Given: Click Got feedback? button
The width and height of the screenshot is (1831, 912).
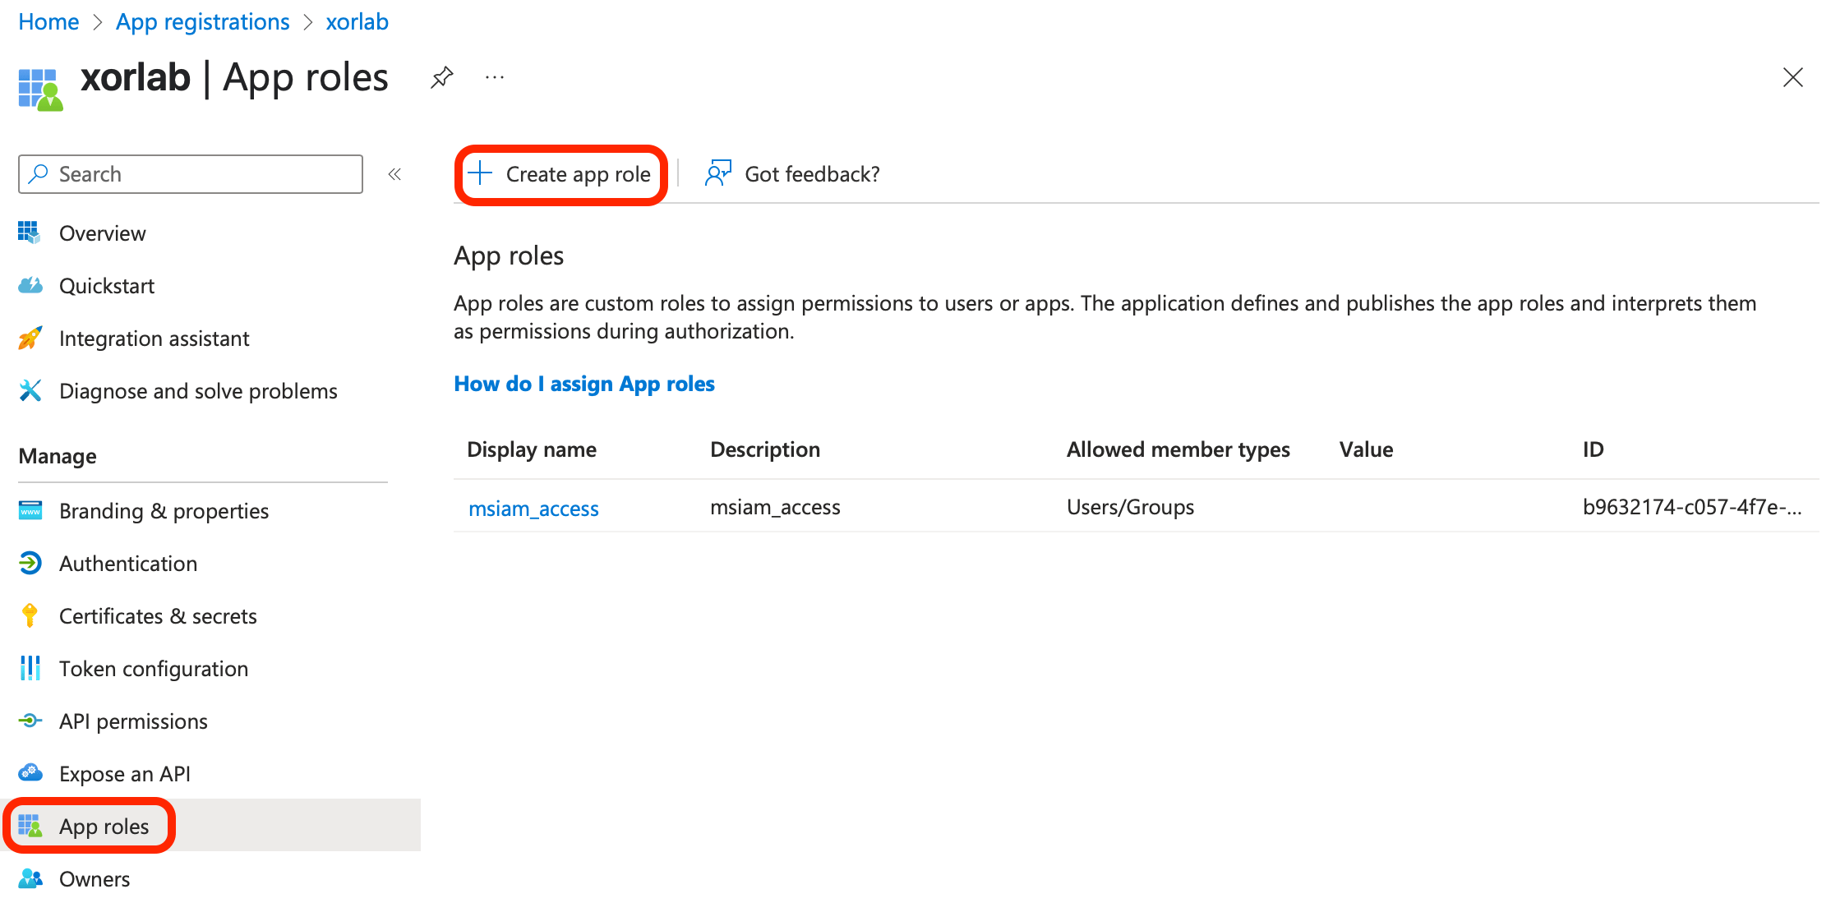Looking at the screenshot, I should point(792,174).
